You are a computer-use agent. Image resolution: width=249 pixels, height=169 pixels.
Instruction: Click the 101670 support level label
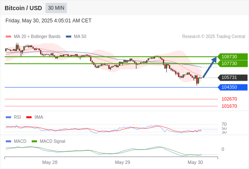[x=229, y=106]
